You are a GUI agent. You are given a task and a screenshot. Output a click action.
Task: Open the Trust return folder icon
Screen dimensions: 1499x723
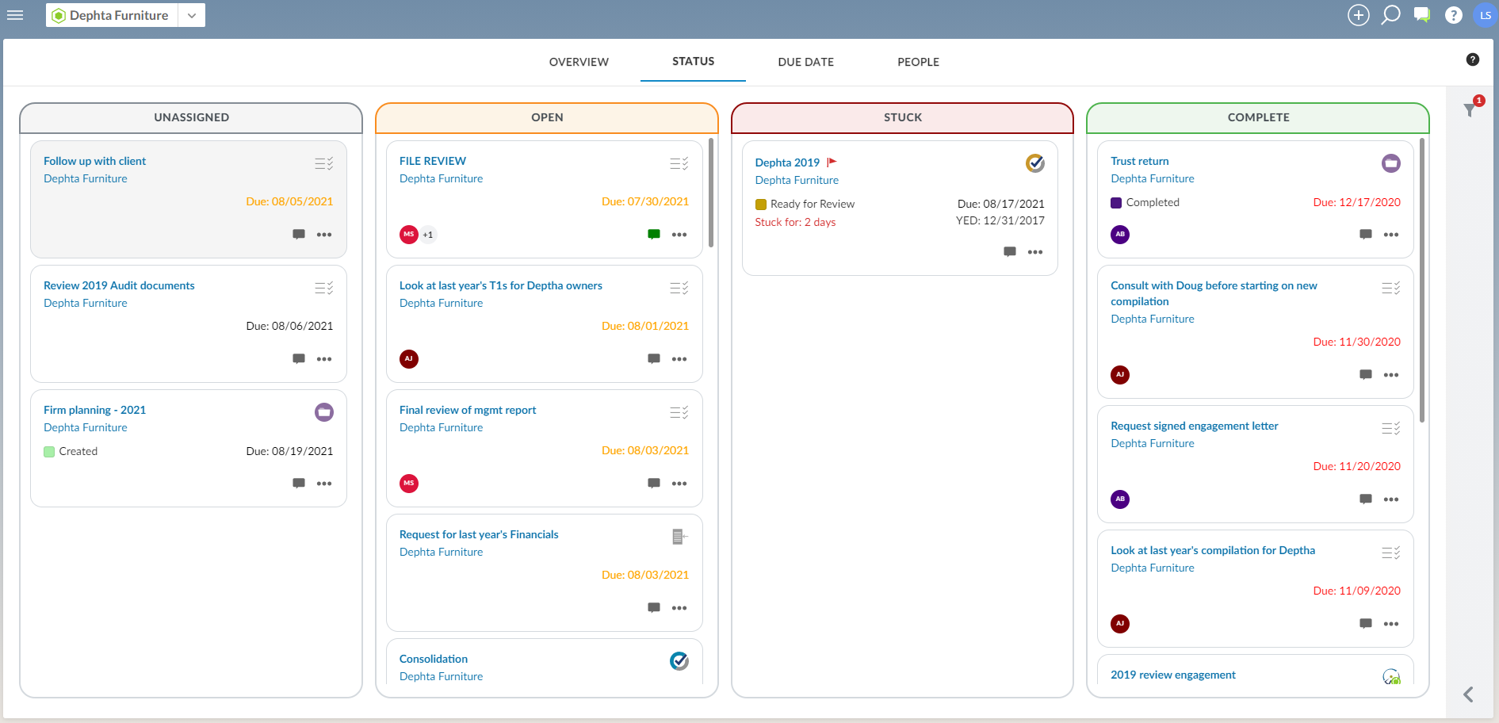pos(1390,163)
